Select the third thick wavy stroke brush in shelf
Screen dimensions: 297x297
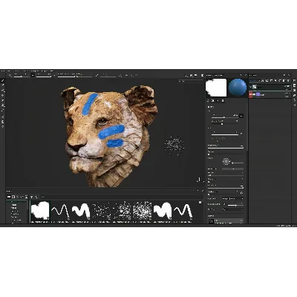[81, 210]
